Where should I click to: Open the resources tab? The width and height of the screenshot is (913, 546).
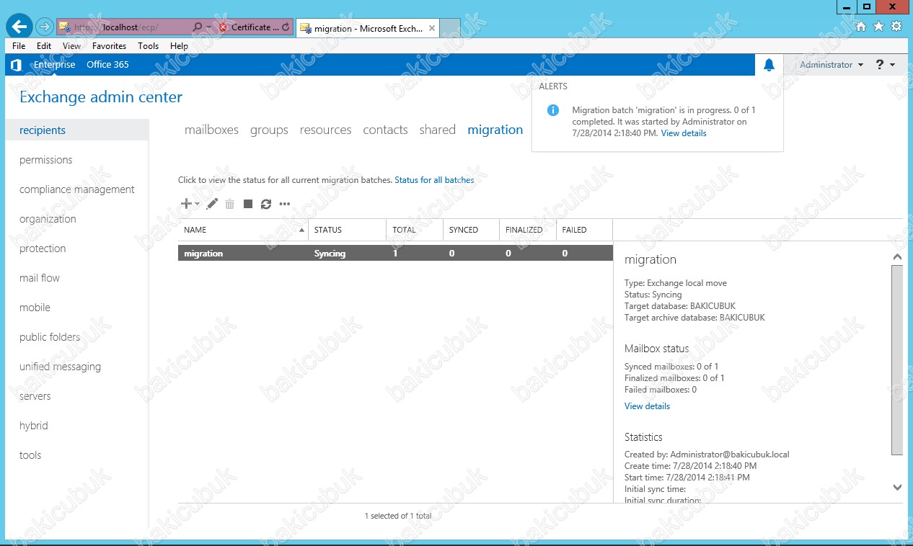325,130
